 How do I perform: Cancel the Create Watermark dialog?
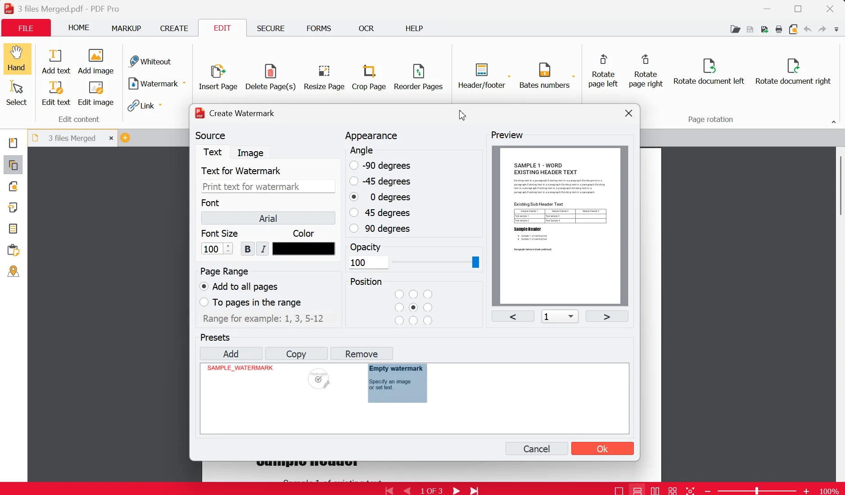click(x=537, y=449)
